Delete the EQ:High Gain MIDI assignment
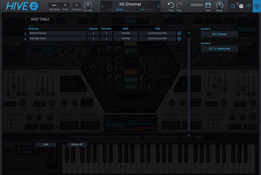 tap(179, 39)
